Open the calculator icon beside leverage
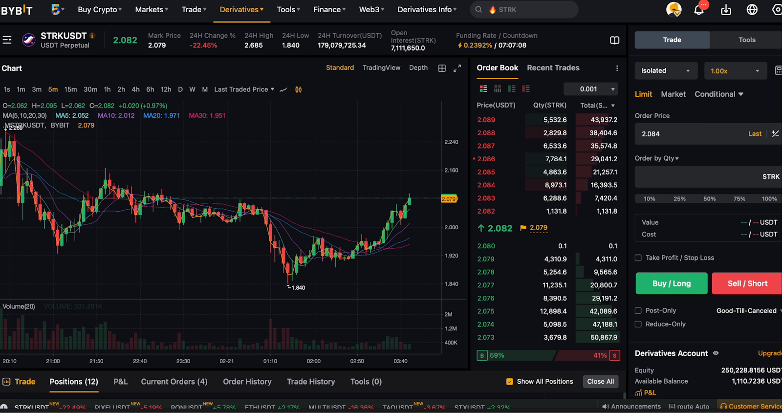This screenshot has height=413, width=782. (x=778, y=71)
